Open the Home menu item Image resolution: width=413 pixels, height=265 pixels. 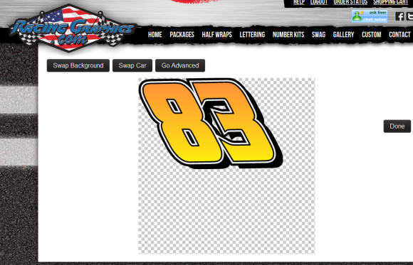pyautogui.click(x=155, y=34)
